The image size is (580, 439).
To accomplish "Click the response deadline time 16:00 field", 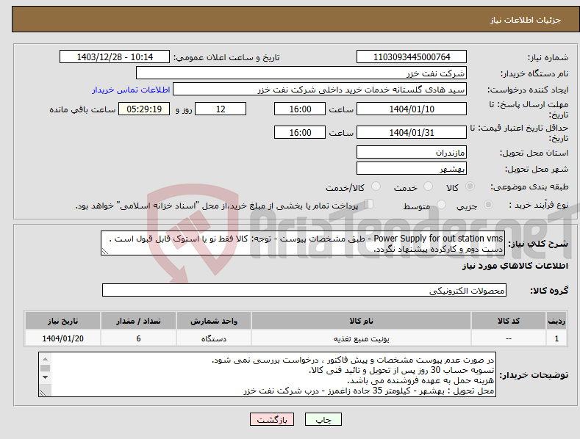I will [x=300, y=109].
